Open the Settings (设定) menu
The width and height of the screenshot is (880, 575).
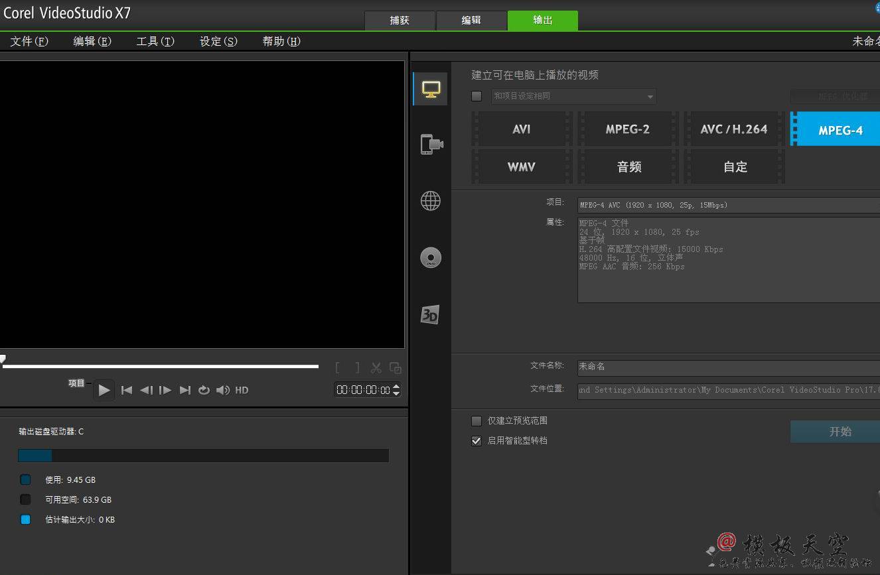coord(218,41)
